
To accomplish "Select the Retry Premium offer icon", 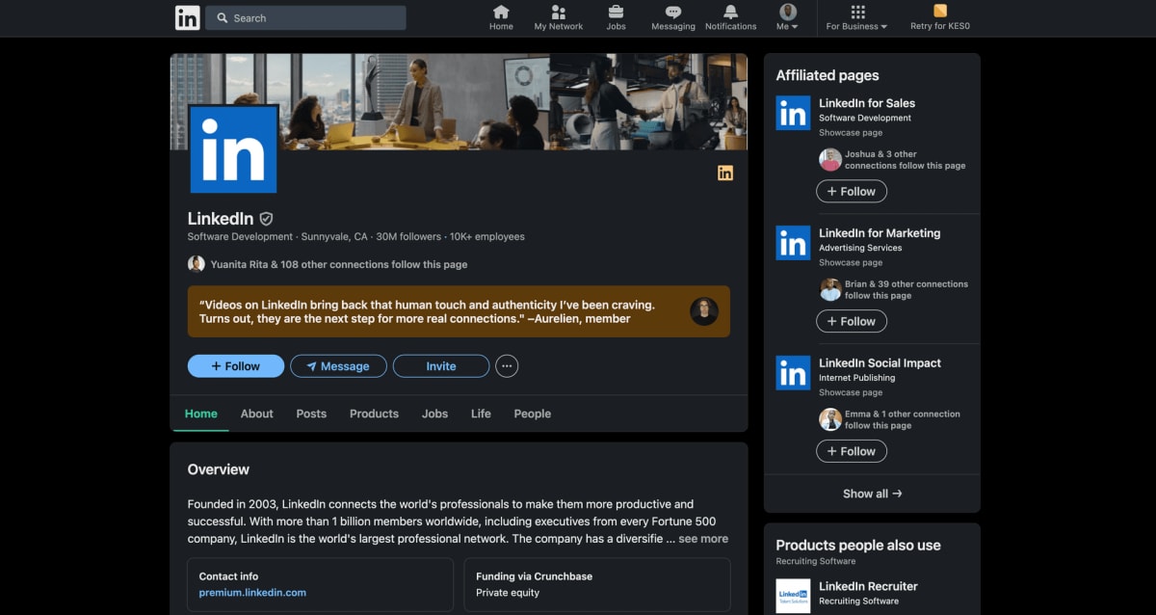I will 940,12.
